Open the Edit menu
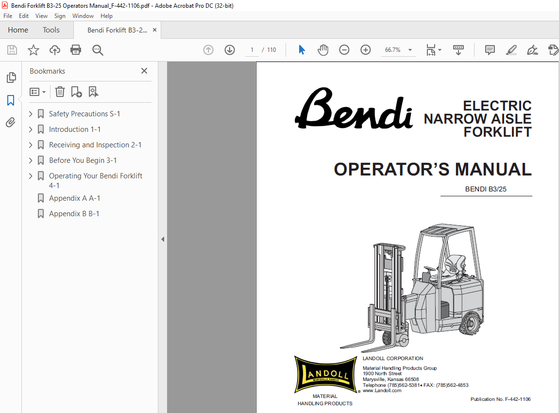The height and width of the screenshot is (413, 559). pos(23,16)
